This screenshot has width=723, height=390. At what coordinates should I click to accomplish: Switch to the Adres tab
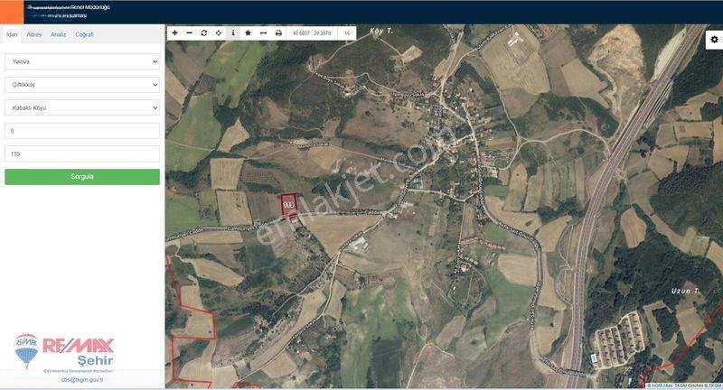tap(33, 34)
